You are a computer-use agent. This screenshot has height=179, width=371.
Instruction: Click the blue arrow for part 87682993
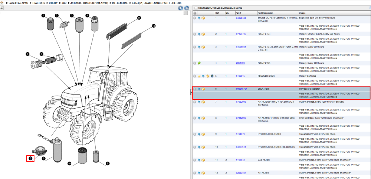point(199,102)
